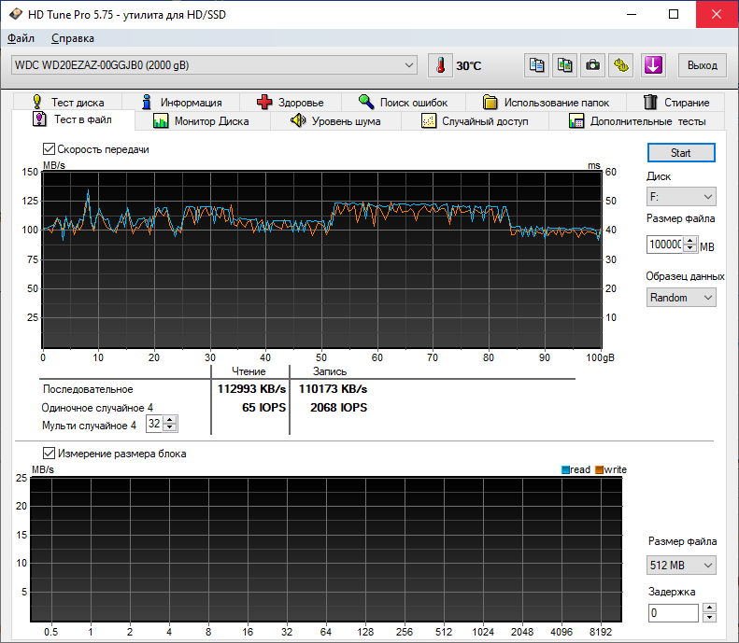
Task: Decrease Задержка value with down arrow
Action: pos(709,617)
